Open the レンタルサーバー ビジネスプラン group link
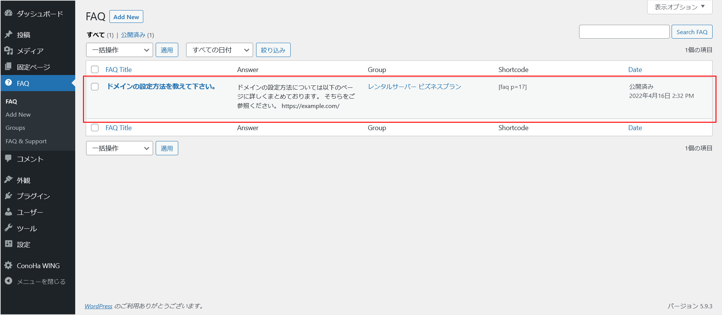This screenshot has width=722, height=315. pyautogui.click(x=414, y=87)
